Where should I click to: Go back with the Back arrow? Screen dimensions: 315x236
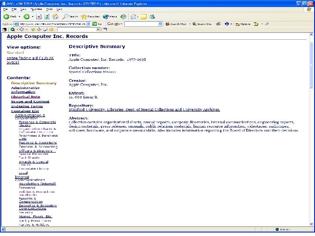pyautogui.click(x=10, y=17)
